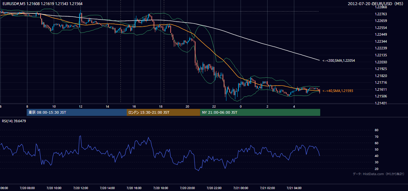Image resolution: width=408 pixels, height=191 pixels.
Task: Click price axis label 1.21611
Action: tap(381, 89)
